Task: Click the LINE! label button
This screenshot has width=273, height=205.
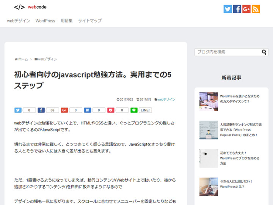Action: point(145,110)
